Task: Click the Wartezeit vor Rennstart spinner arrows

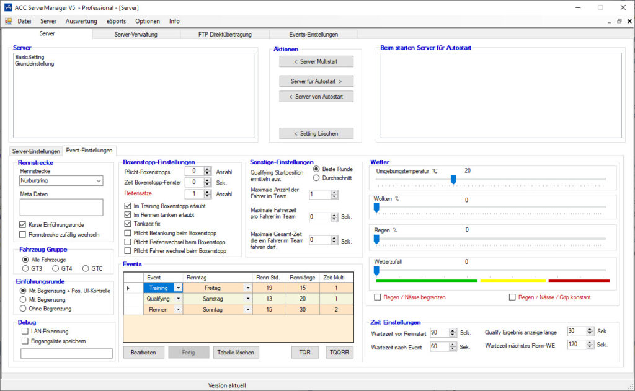Action: [453, 333]
